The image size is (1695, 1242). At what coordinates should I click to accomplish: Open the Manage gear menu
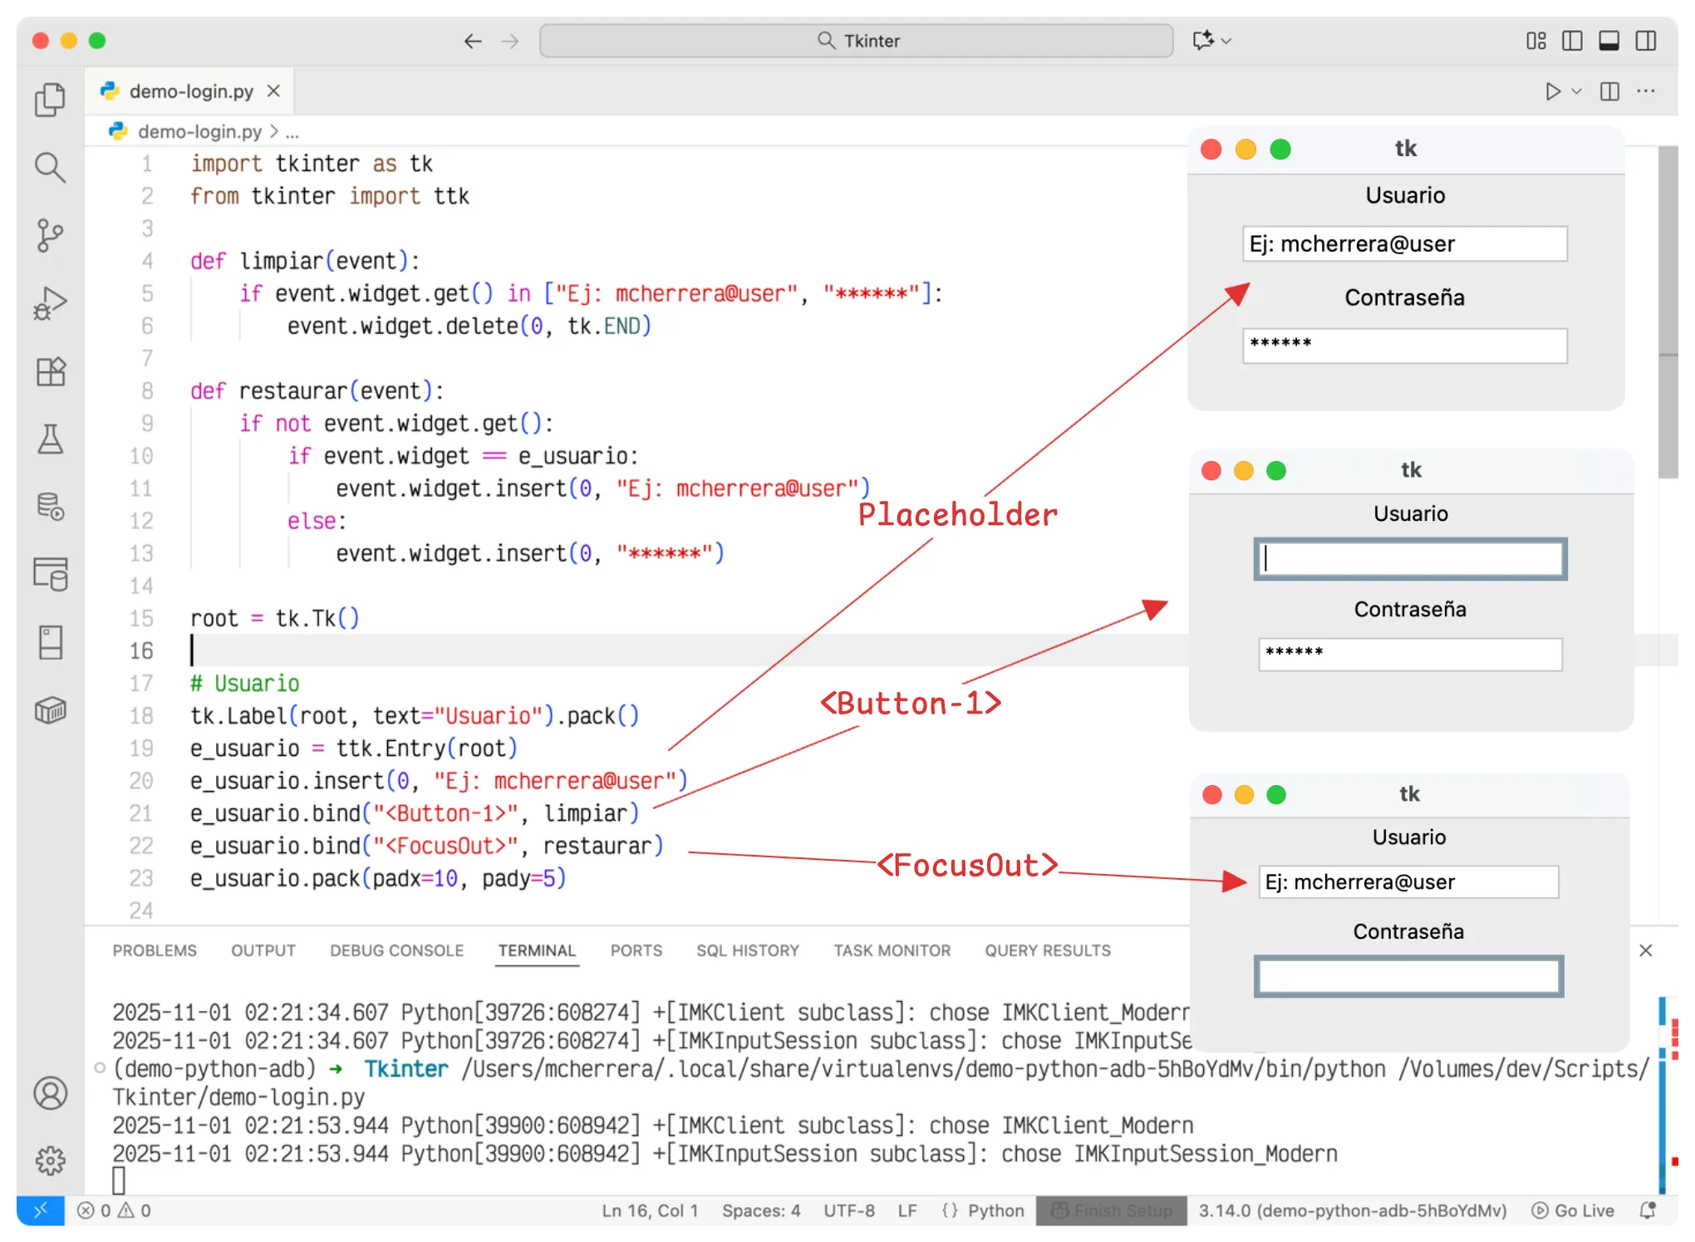[50, 1161]
